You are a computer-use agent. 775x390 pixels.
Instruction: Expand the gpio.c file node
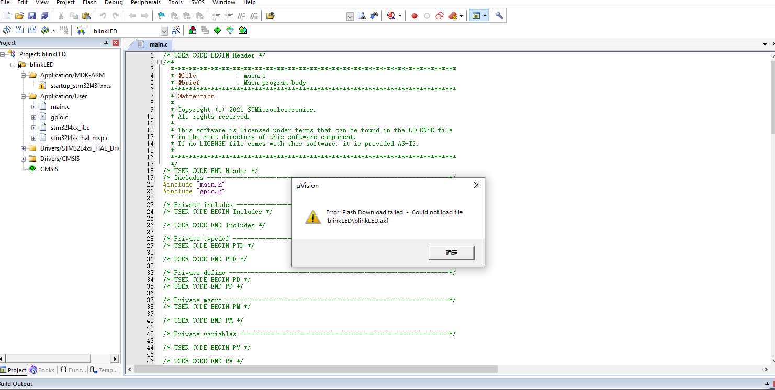(x=34, y=117)
